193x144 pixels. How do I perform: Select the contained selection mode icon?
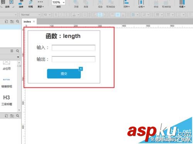[12, 2]
